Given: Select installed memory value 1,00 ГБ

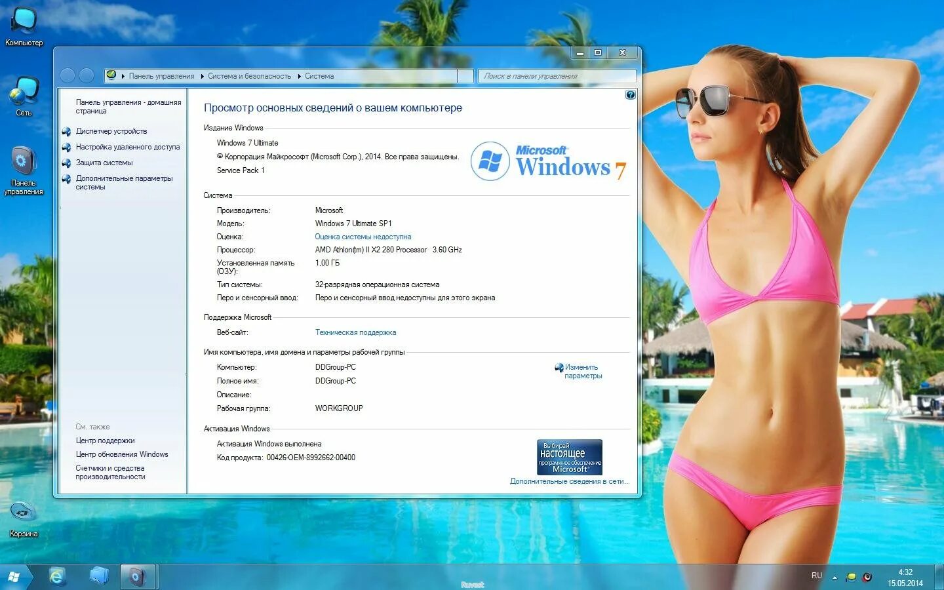Looking at the screenshot, I should pos(327,263).
